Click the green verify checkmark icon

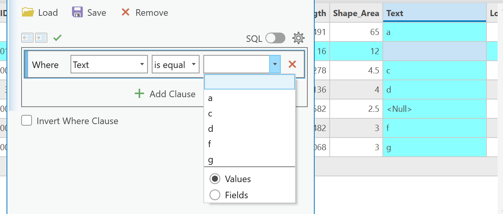point(57,38)
